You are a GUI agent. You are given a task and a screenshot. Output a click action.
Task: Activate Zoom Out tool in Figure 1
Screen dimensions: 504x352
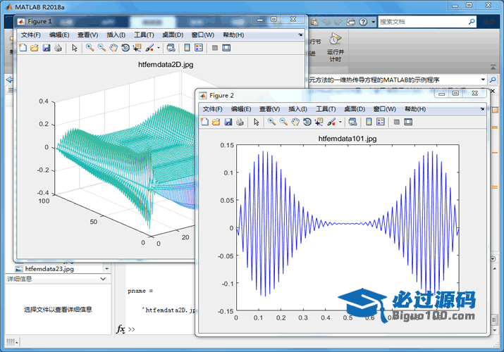(x=102, y=48)
